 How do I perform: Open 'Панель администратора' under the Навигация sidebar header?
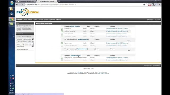(x=24, y=36)
